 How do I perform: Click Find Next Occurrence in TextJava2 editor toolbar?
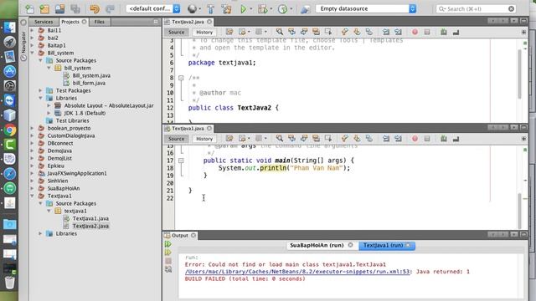(x=304, y=32)
